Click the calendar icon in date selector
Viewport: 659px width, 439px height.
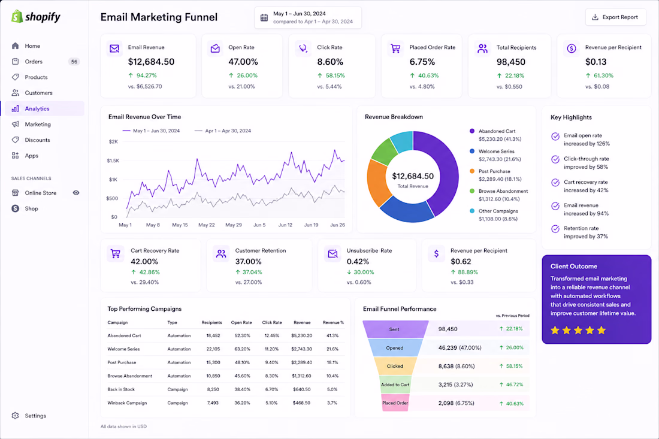[264, 17]
